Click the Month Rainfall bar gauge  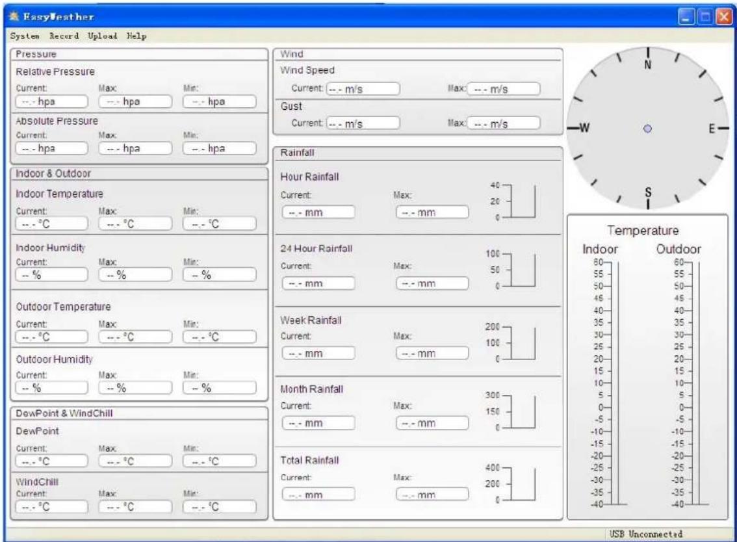tap(511, 411)
